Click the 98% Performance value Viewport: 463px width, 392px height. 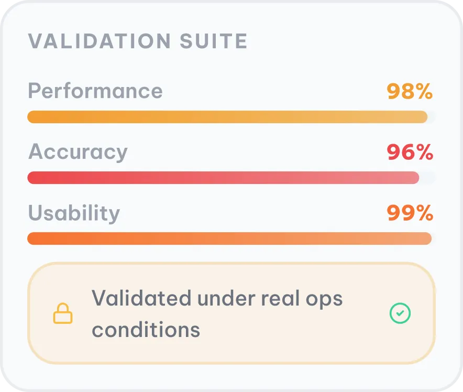410,92
